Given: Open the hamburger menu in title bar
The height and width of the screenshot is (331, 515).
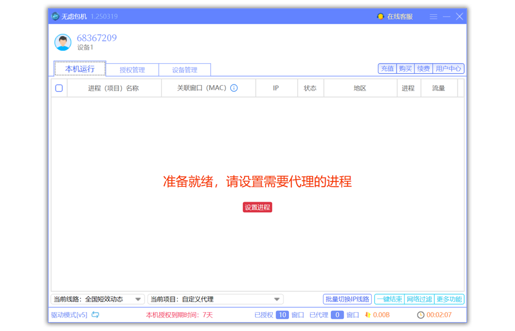Looking at the screenshot, I should coord(434,17).
